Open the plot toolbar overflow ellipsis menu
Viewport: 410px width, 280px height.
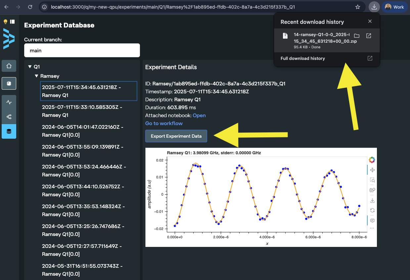point(372,228)
